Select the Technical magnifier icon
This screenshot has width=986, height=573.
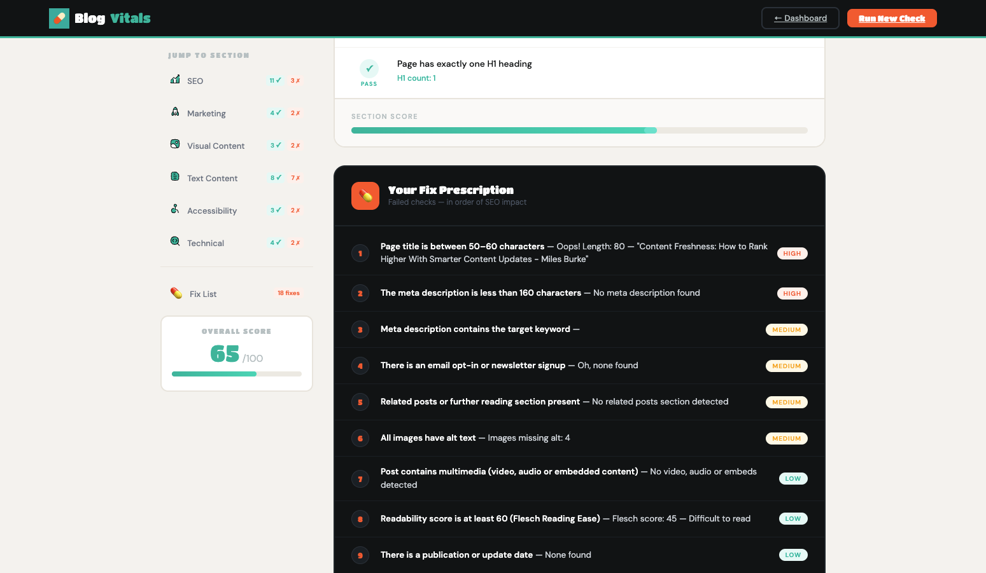tap(175, 242)
